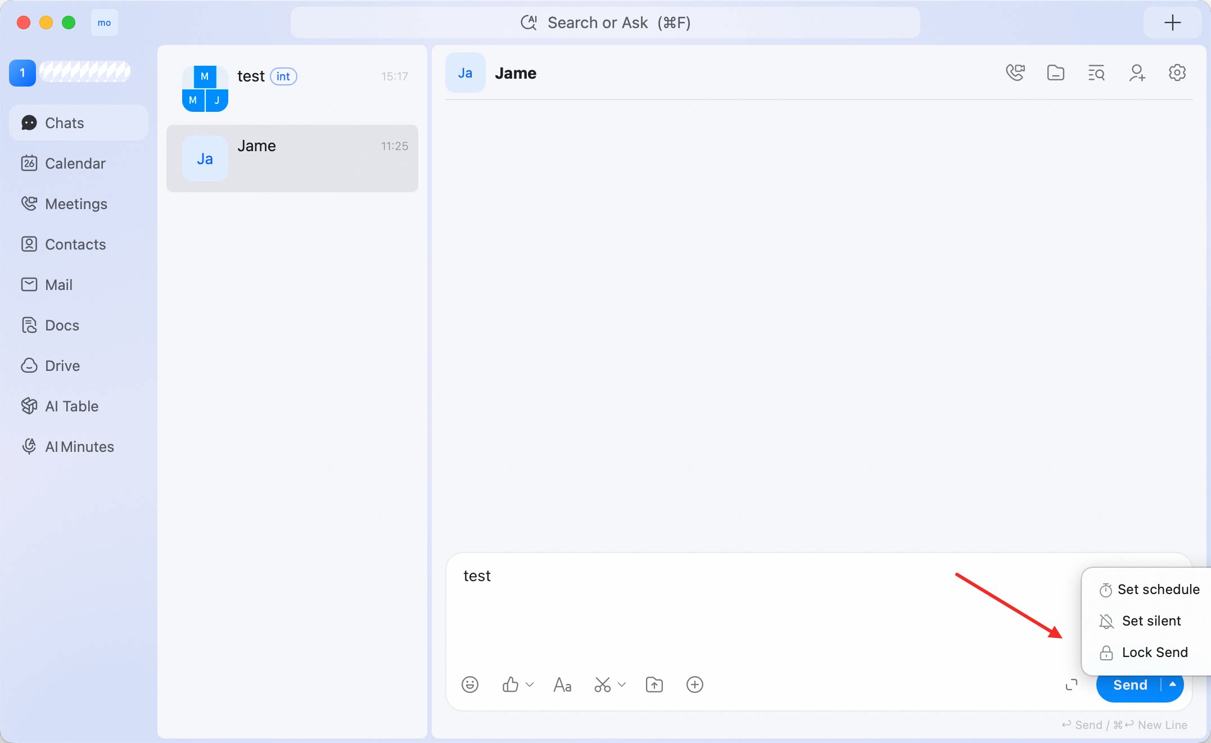1211x743 pixels.
Task: Collapse the Send options arrow
Action: 1173,685
